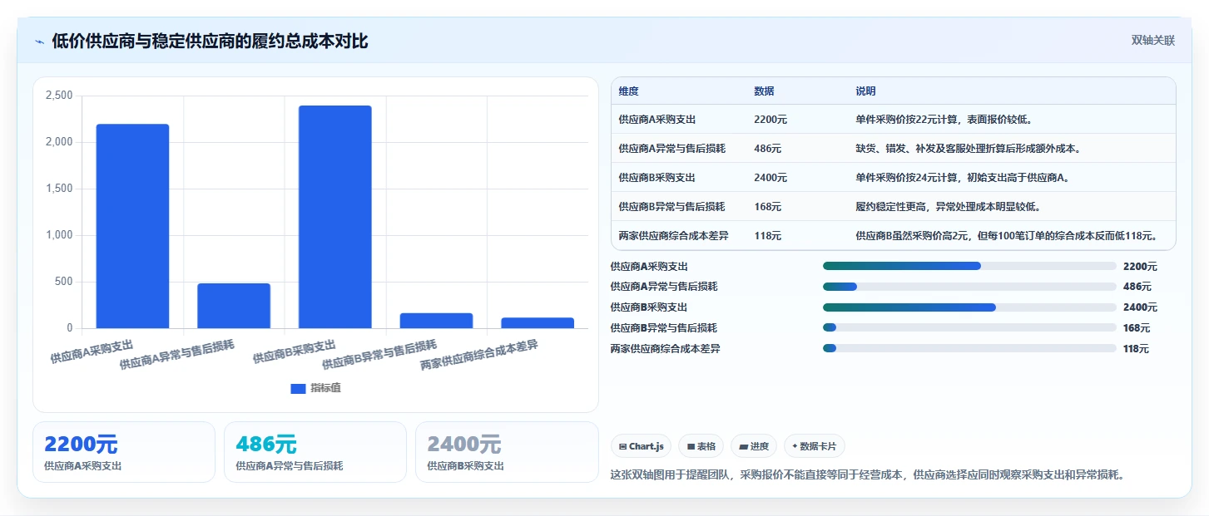Click the 供应商B异常与售后损耗 chart bar
This screenshot has width=1209, height=516.
436,321
